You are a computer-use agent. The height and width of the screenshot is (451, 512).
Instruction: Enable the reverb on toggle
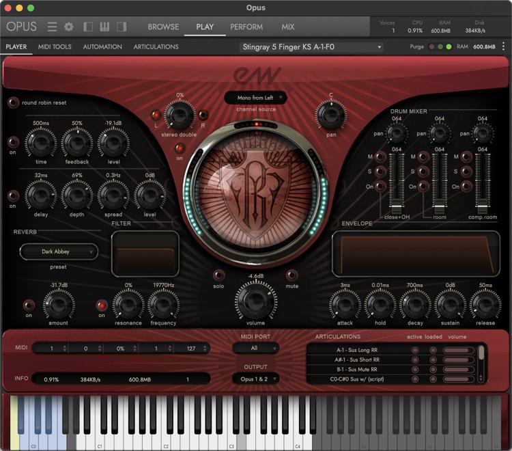pos(29,305)
